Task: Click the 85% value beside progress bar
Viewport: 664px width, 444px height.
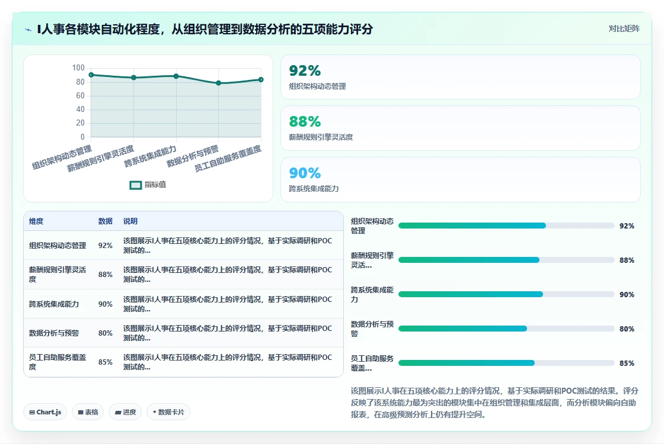Action: (627, 363)
